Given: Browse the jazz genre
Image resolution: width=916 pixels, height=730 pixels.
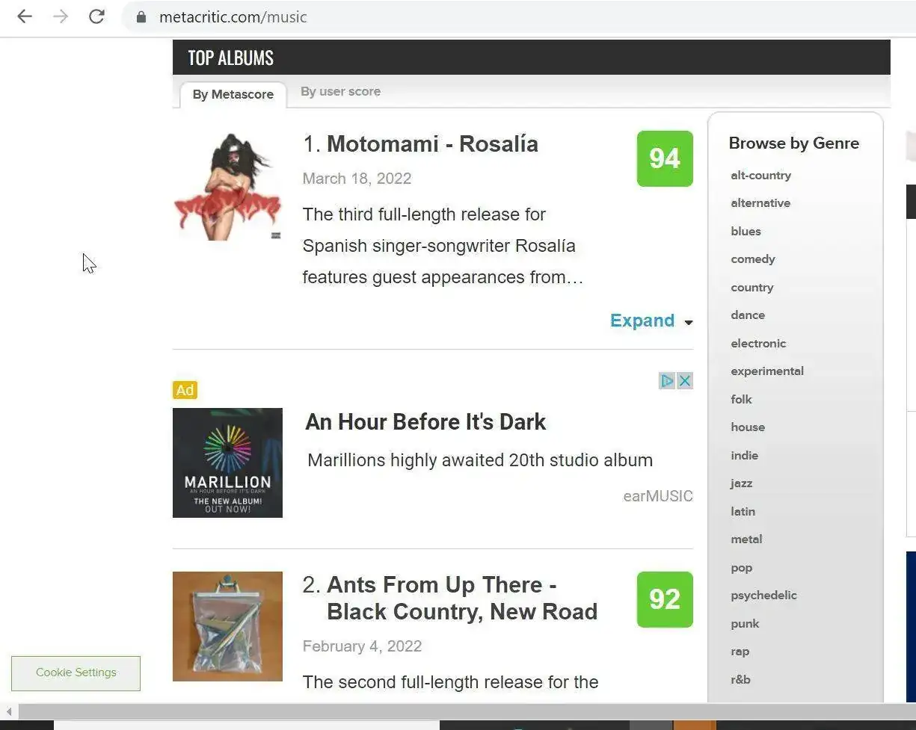Looking at the screenshot, I should pos(741,483).
